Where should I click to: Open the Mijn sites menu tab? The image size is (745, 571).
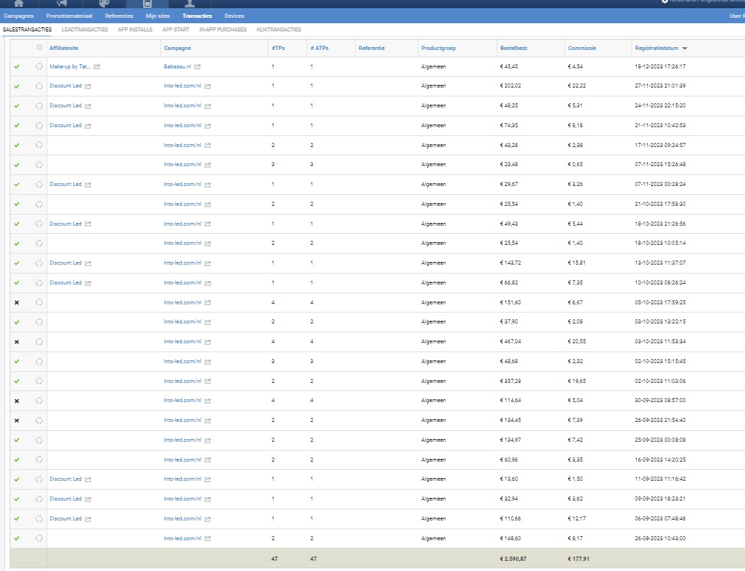[158, 16]
